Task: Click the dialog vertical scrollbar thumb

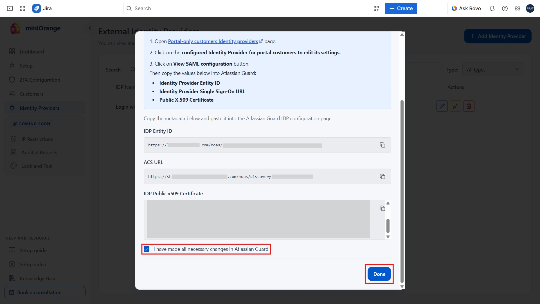Action: [402, 191]
